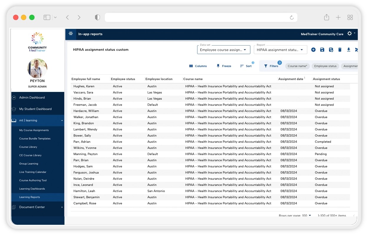This screenshot has height=235, width=368.
Task: Open the Data set dropdown
Action: tap(223, 50)
